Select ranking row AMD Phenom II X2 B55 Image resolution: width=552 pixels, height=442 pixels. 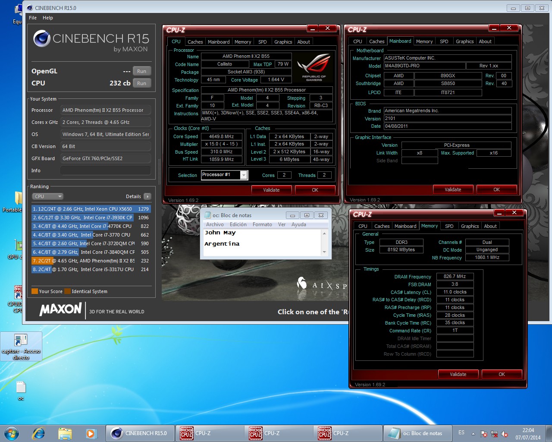91,261
